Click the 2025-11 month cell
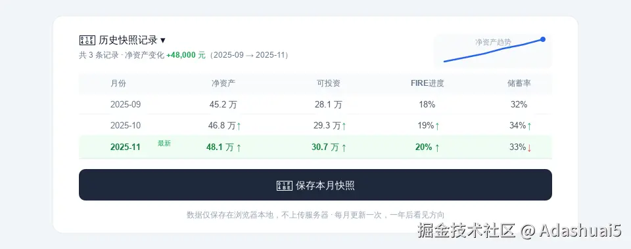 (126, 147)
